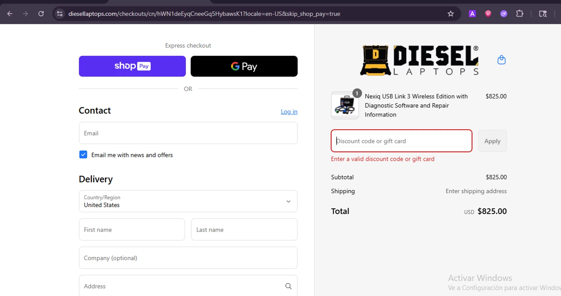Focus the Email input field
The image size is (561, 296).
188,133
